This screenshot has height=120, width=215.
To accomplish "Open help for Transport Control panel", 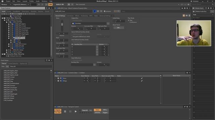I will [x=187, y=107].
